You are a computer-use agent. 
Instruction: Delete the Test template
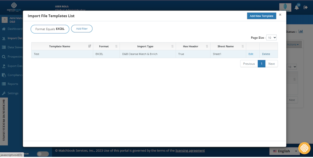(x=266, y=54)
